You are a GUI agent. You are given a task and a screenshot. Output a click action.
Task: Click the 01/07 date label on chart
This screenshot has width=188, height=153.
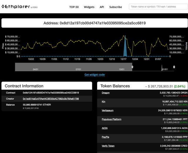coord(158,59)
